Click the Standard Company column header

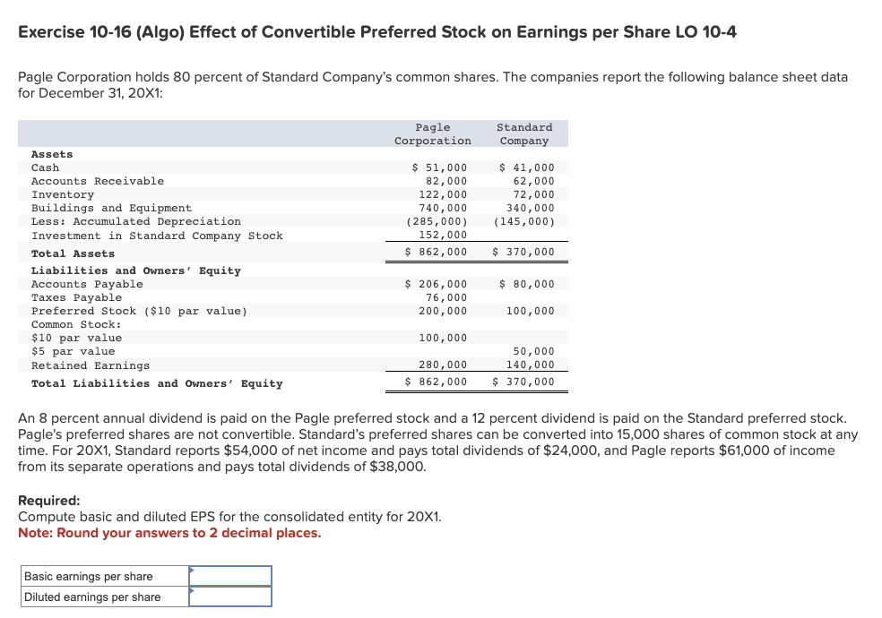pyautogui.click(x=523, y=133)
